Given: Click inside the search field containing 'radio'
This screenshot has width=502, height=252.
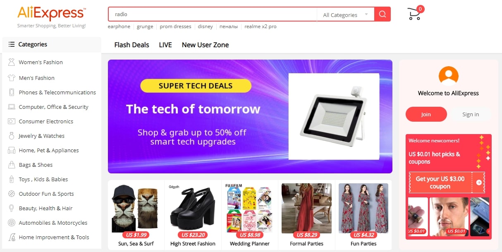Looking at the screenshot, I should coord(213,14).
